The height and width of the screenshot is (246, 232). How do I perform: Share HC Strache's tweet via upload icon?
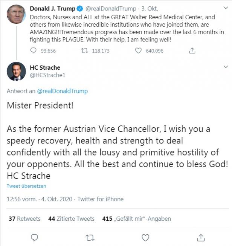(x=201, y=237)
